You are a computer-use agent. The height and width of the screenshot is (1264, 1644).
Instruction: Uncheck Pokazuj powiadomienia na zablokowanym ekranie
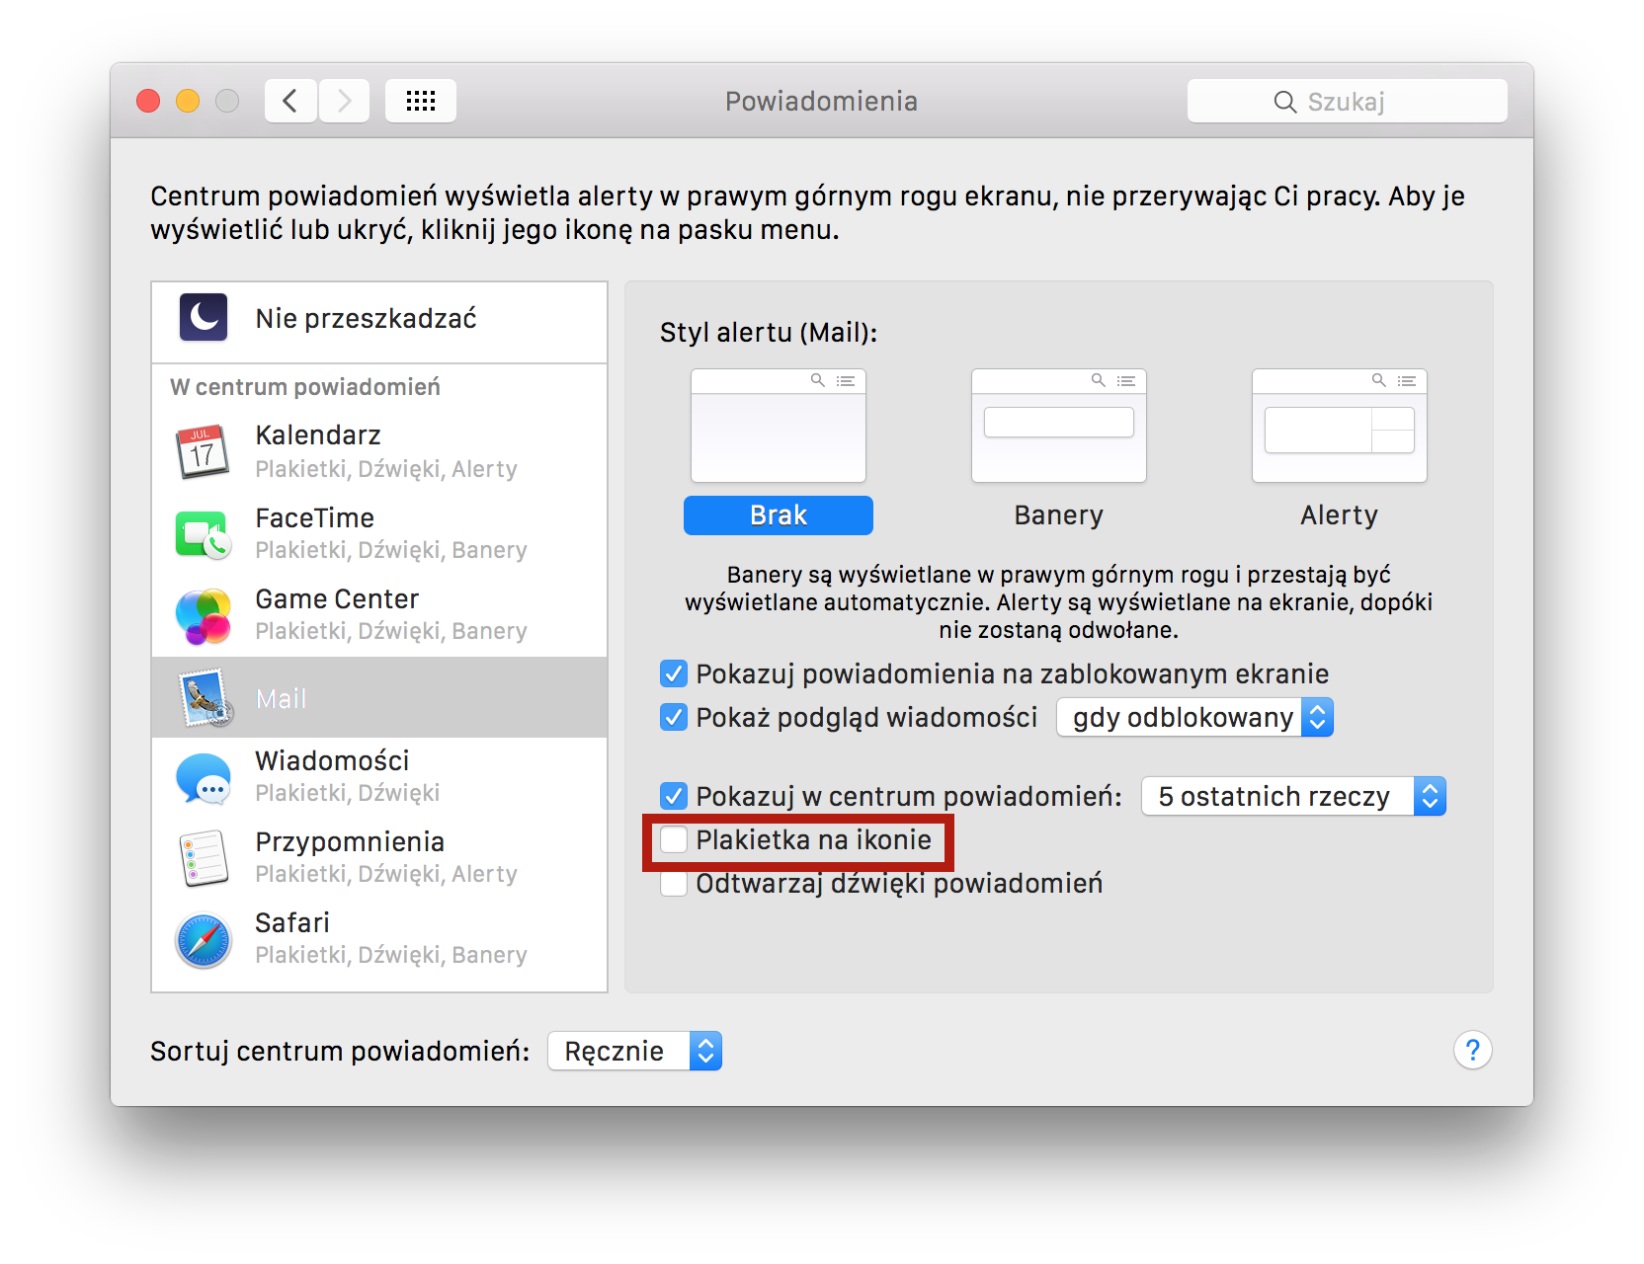(674, 674)
